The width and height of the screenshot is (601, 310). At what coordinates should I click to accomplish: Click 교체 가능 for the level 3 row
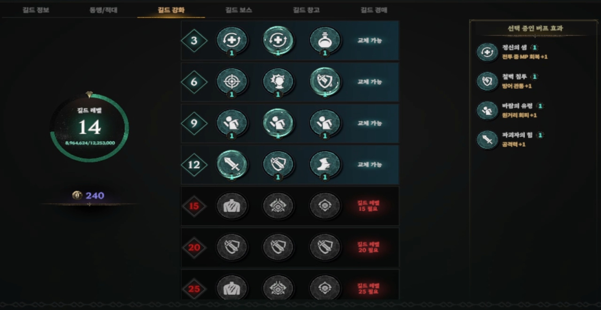(x=370, y=40)
